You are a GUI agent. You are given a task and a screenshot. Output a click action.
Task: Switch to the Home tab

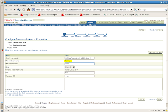[83, 22]
